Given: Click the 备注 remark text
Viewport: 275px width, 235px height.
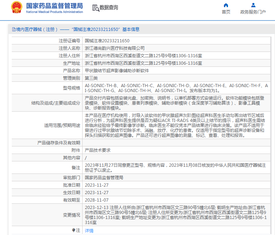Looking at the screenshot, I should [175, 168].
